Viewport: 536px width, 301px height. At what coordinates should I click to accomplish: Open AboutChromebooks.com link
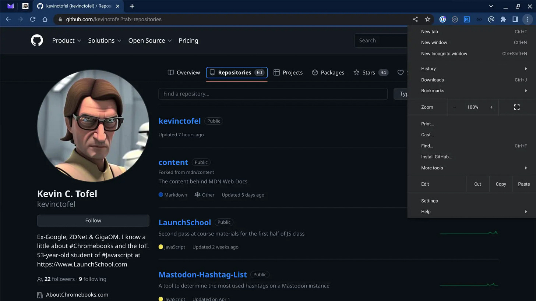(x=77, y=295)
